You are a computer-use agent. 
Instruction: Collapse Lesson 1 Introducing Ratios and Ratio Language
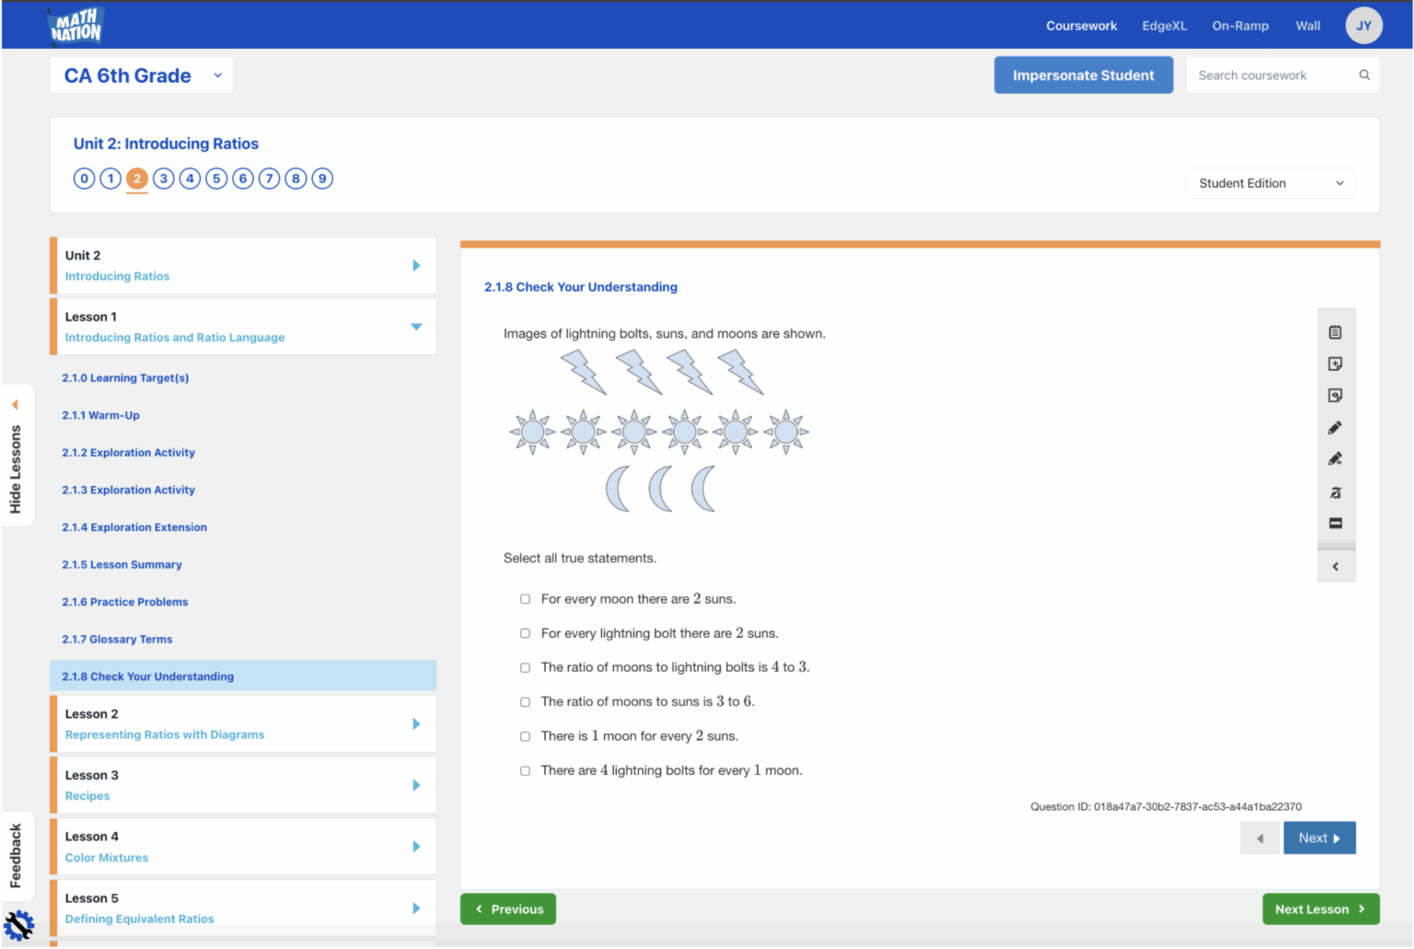click(417, 327)
